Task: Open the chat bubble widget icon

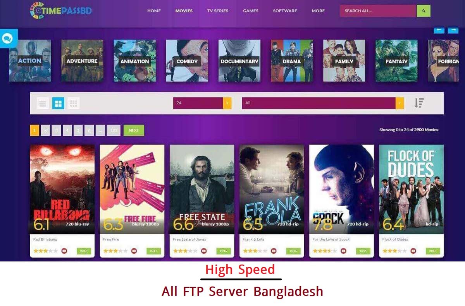Action: [7, 38]
